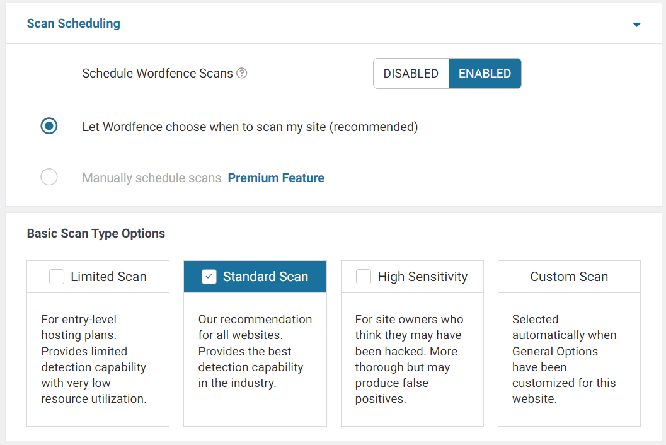Click the help icon beside Schedule Wordfence Scans
Viewport: 666px width, 445px height.
tap(241, 74)
